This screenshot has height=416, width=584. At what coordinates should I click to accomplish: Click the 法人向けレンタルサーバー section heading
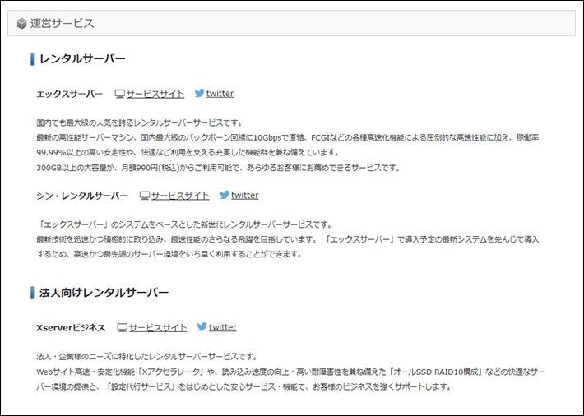pos(104,293)
